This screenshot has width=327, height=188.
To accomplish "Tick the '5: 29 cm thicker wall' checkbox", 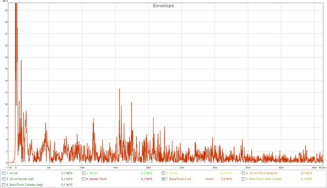I will click(4, 179).
